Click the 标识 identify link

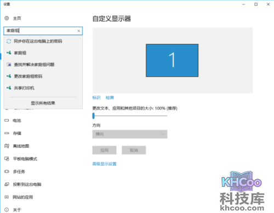click(96, 98)
